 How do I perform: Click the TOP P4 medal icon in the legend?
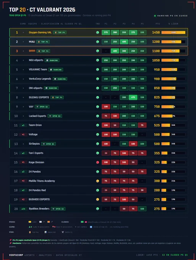[x=30, y=232]
